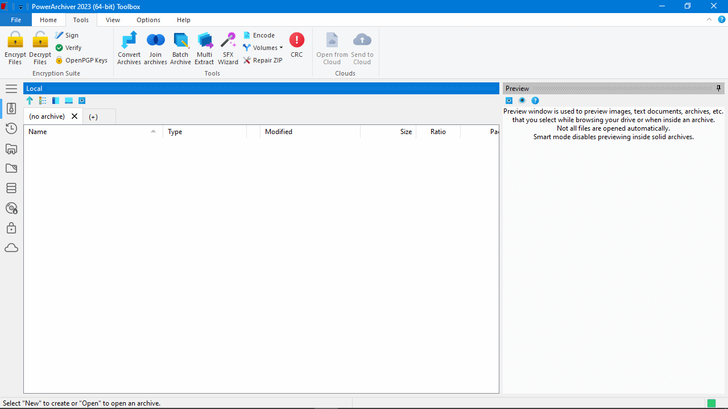The image size is (728, 409).
Task: Switch to the Home ribbon tab
Action: pyautogui.click(x=48, y=20)
